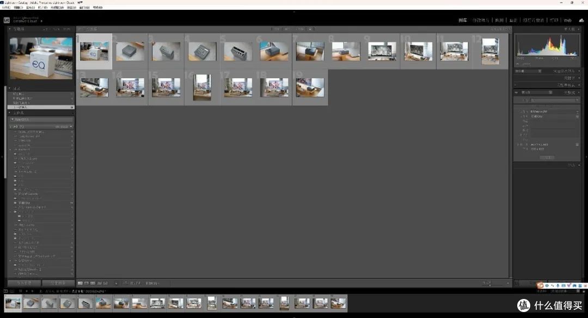Click the Export button
Screen dimensions: 588x318
click(x=58, y=283)
